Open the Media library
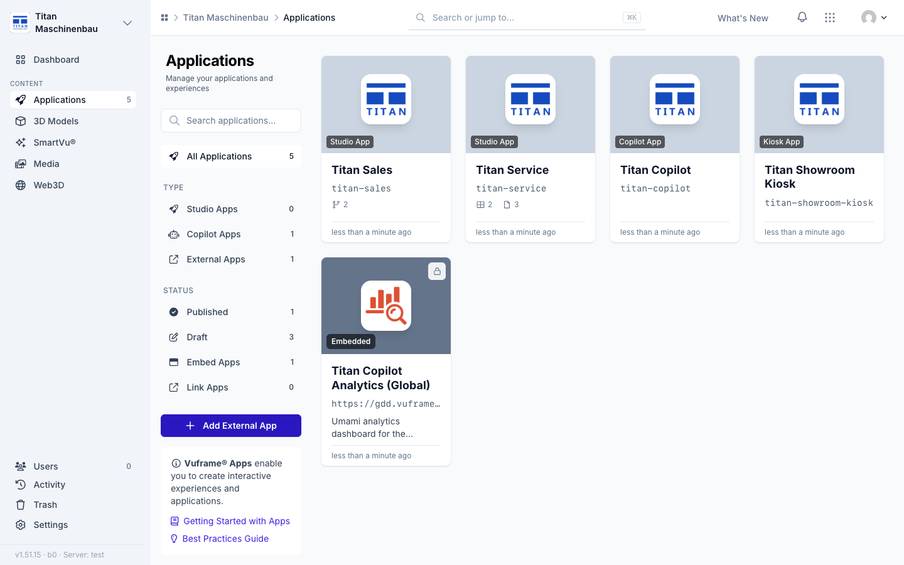The image size is (904, 565). 73,164
